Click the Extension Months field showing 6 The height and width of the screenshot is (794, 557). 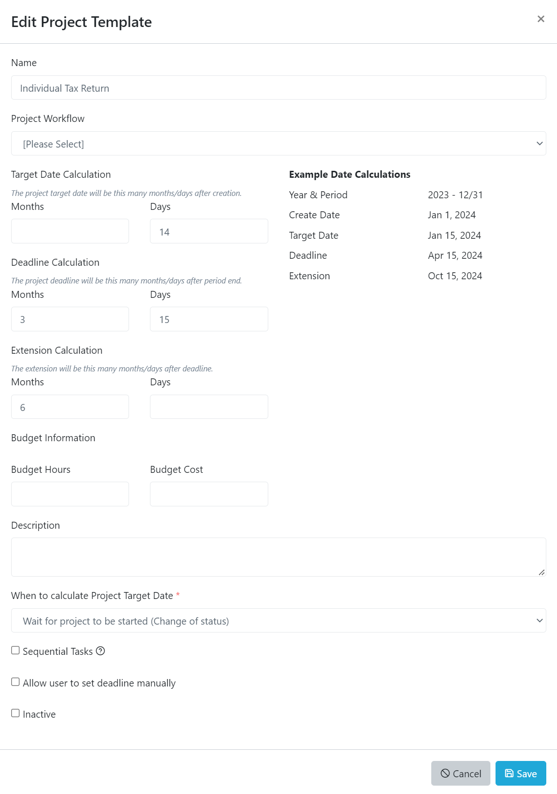pyautogui.click(x=70, y=406)
